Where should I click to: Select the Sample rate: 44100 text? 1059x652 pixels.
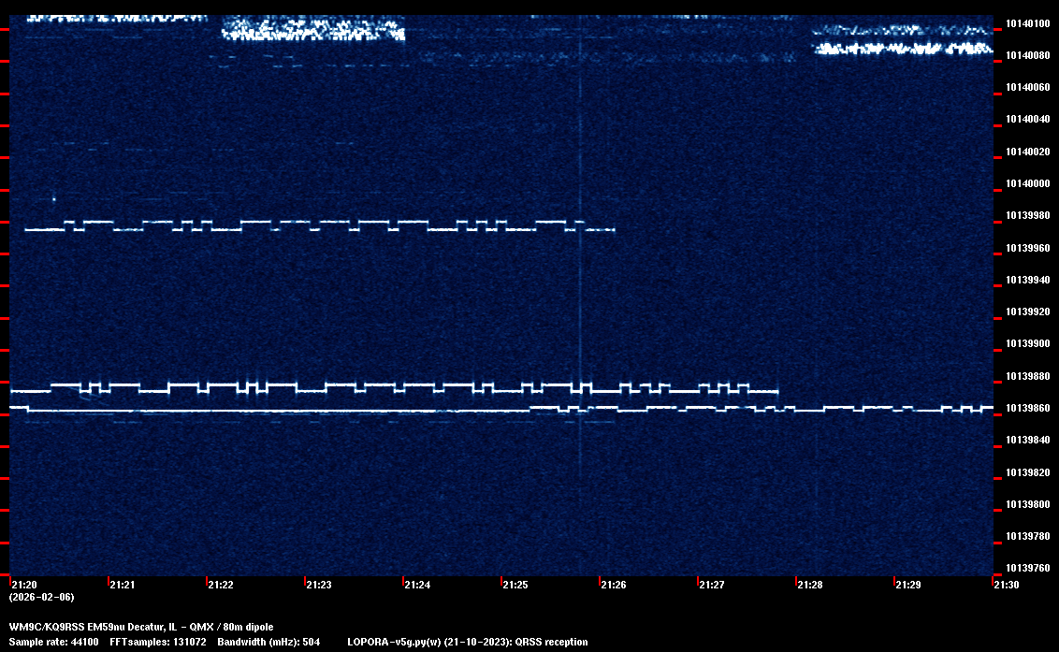coord(55,642)
